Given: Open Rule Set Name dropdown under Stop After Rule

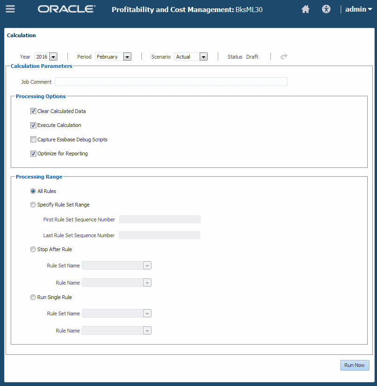Looking at the screenshot, I should tap(147, 266).
